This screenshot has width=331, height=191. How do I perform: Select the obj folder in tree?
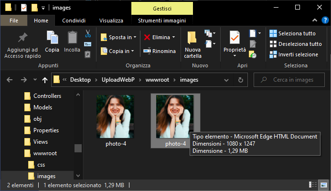(33, 119)
